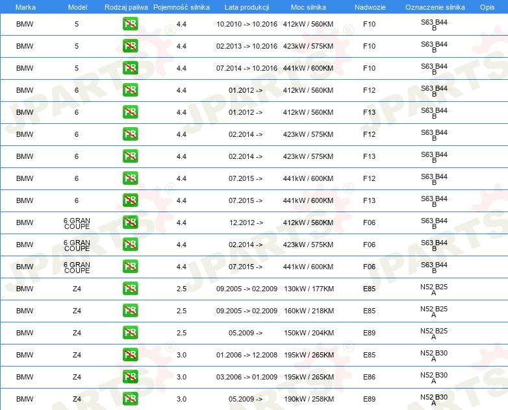The height and width of the screenshot is (410, 508).
Task: Click the Lata produkcji column header
Action: point(247,7)
